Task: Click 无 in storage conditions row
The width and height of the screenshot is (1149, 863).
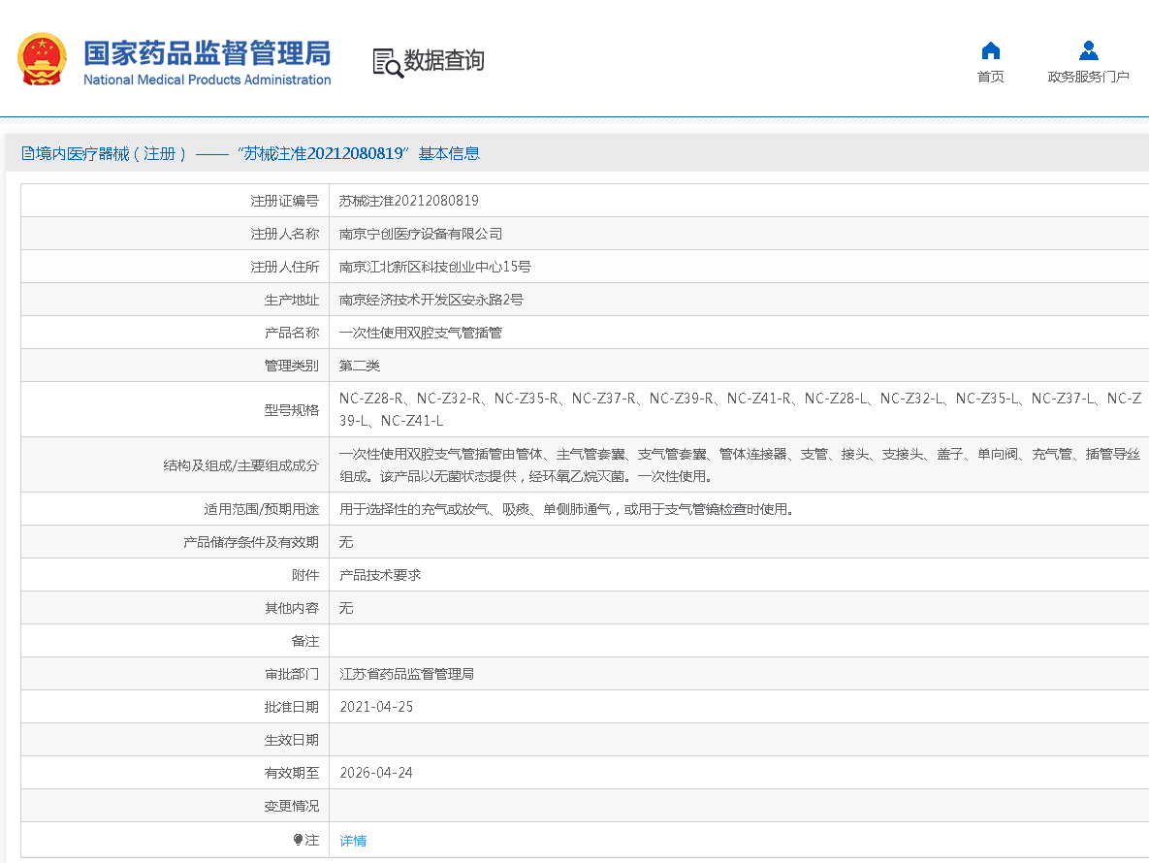Action: tap(346, 542)
